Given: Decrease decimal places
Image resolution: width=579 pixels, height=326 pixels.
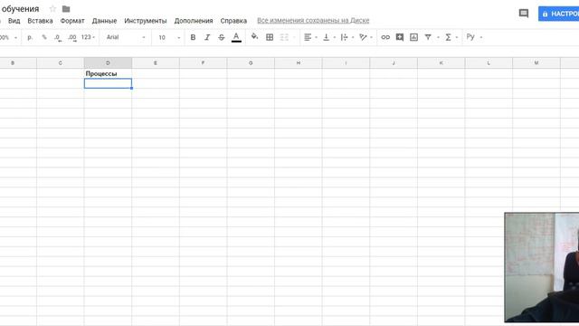Looking at the screenshot, I should (x=58, y=37).
